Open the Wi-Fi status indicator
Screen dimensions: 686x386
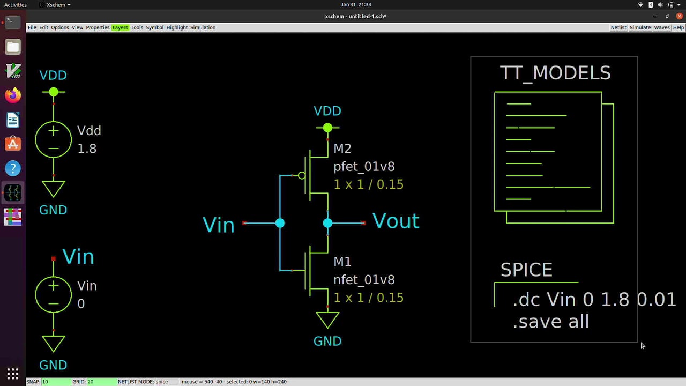(640, 5)
